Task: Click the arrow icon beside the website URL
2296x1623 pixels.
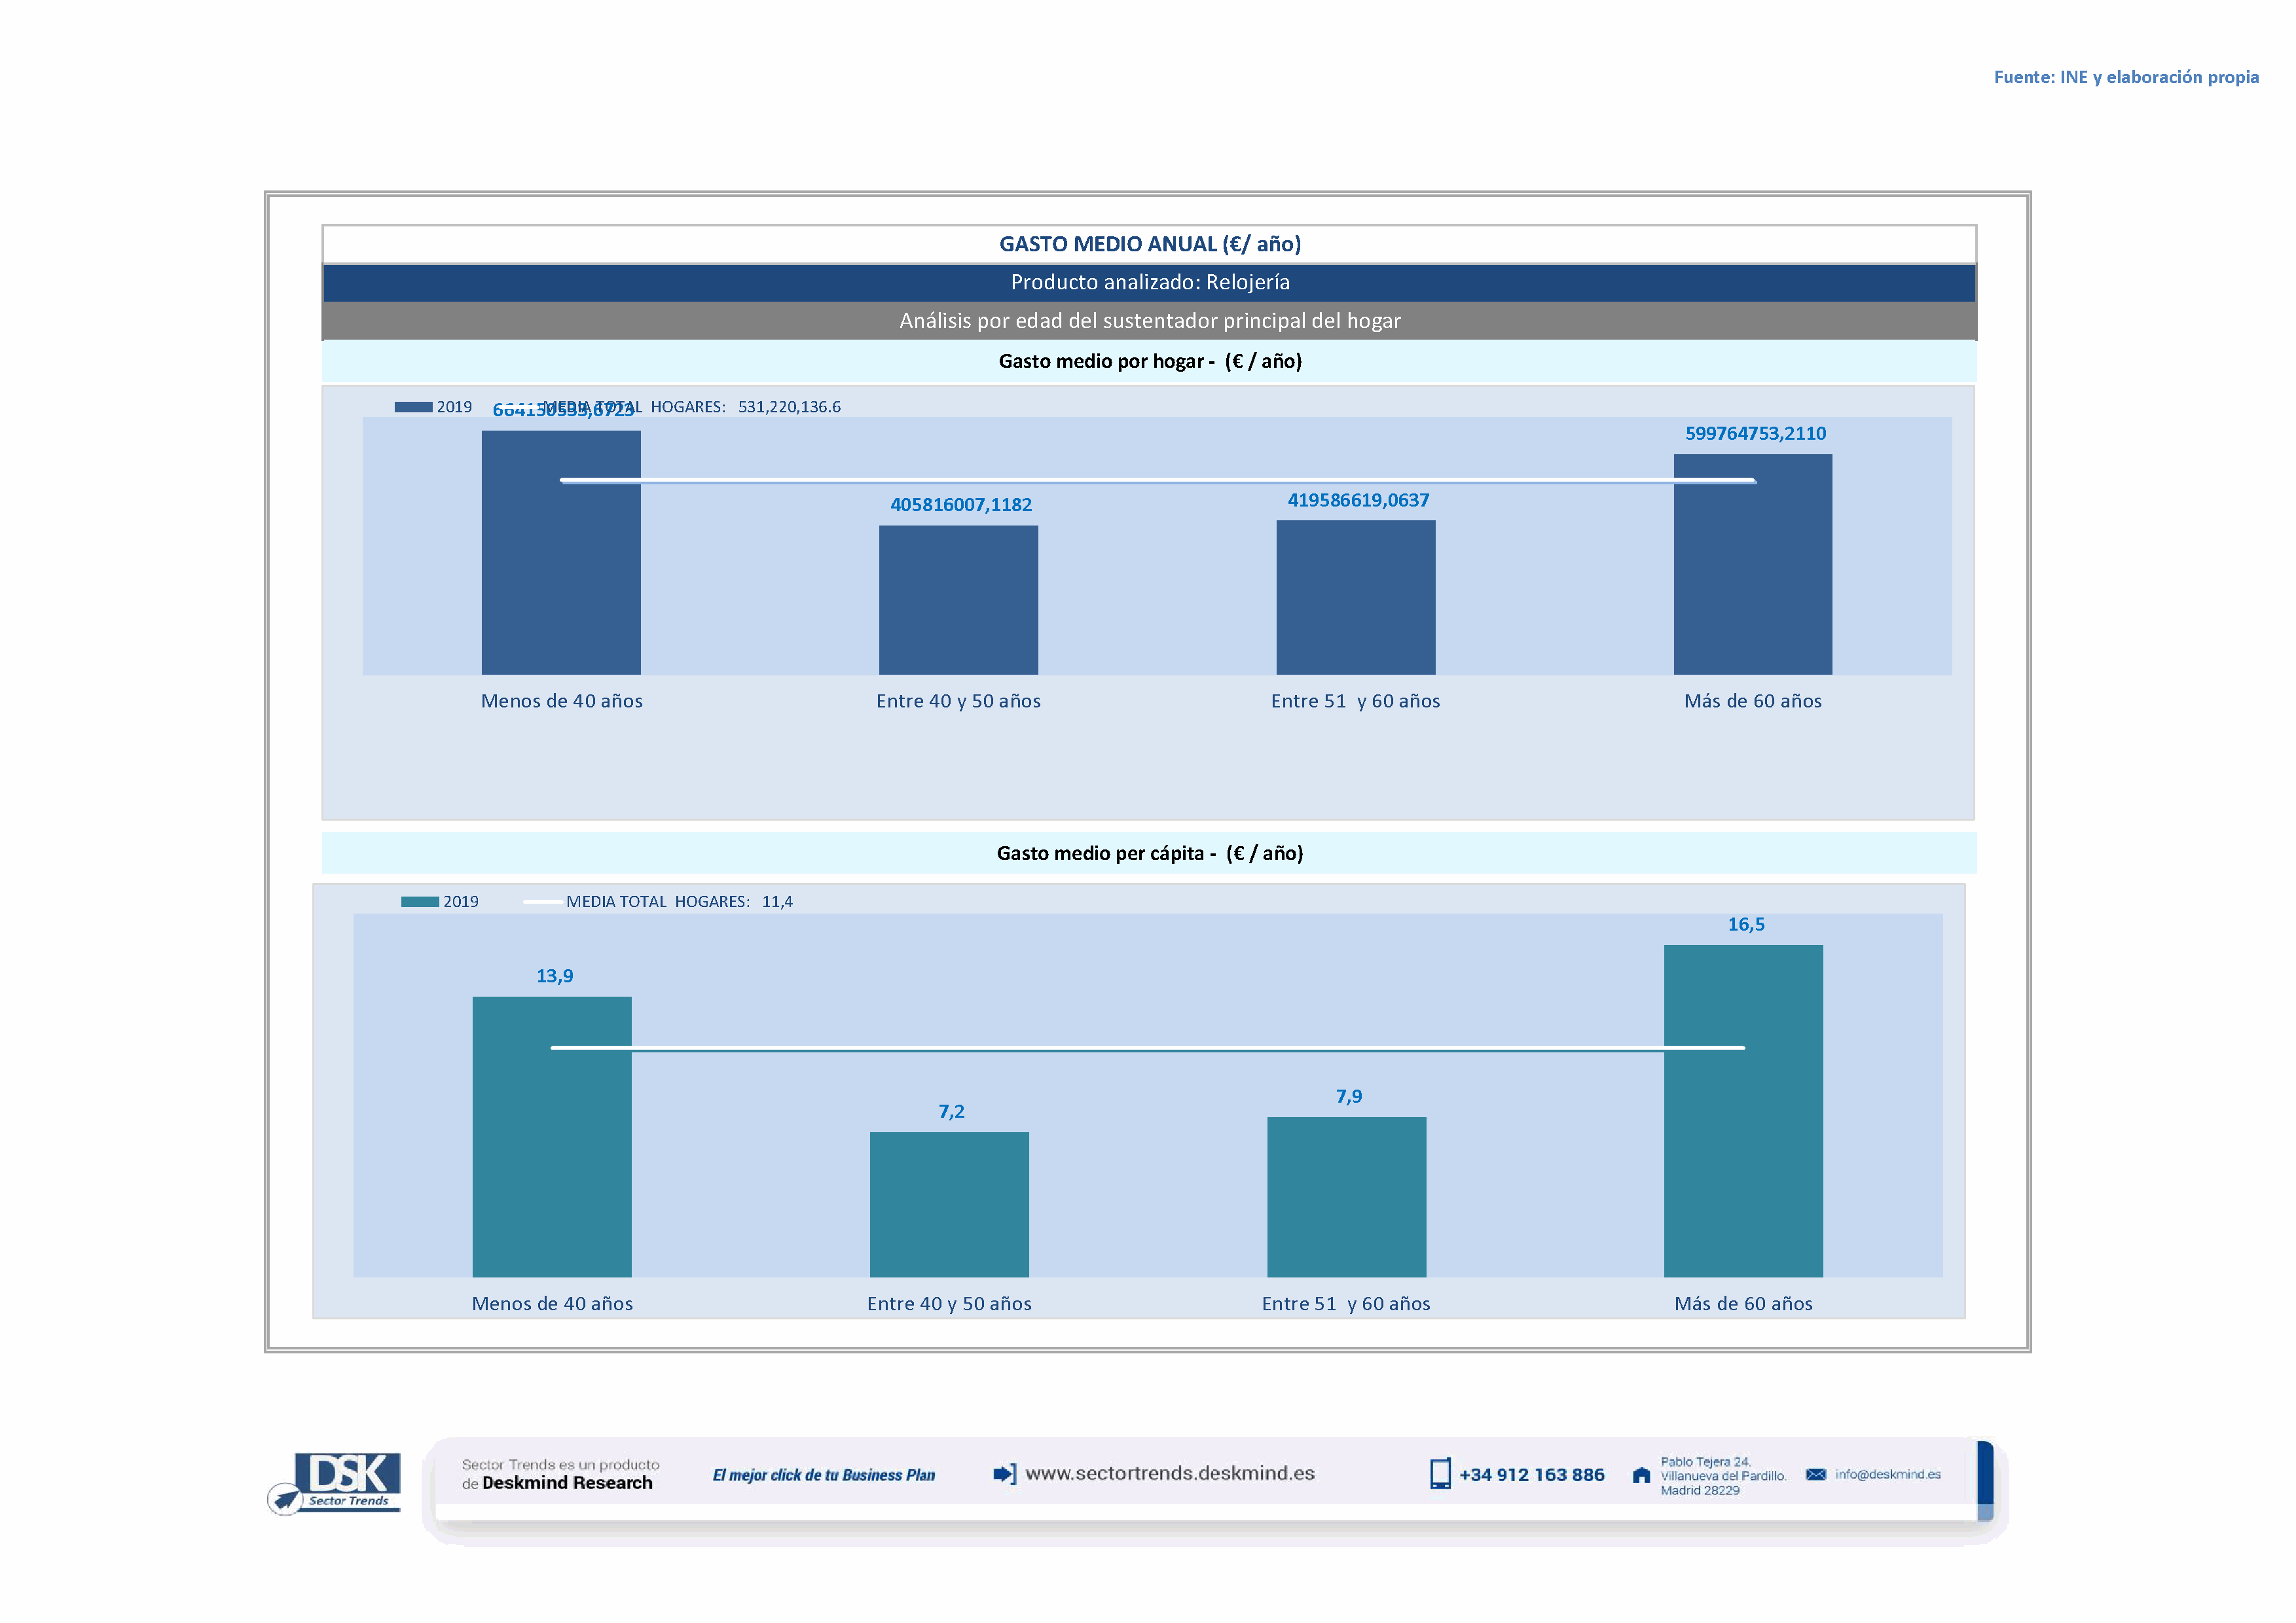Action: 1004,1474
